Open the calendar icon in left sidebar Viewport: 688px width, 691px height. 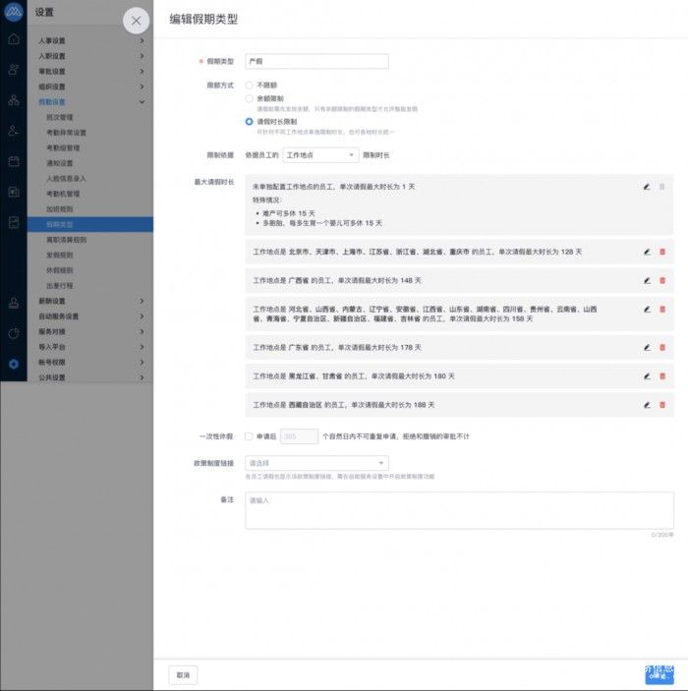[x=14, y=161]
